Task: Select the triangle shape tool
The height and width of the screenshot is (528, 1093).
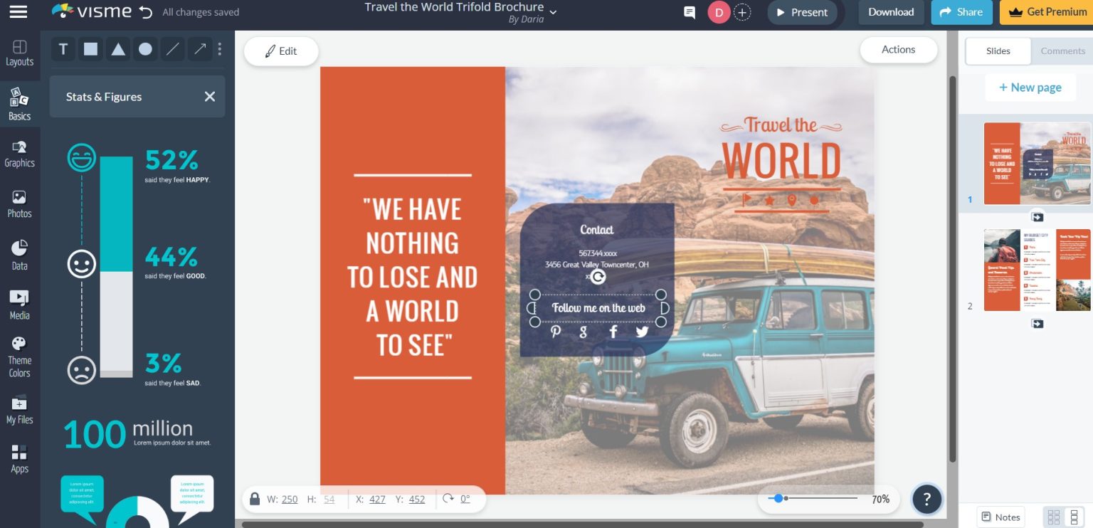Action: click(117, 49)
